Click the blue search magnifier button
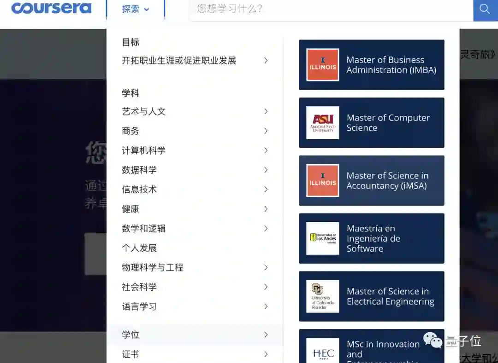Image resolution: width=498 pixels, height=363 pixels. point(485,10)
